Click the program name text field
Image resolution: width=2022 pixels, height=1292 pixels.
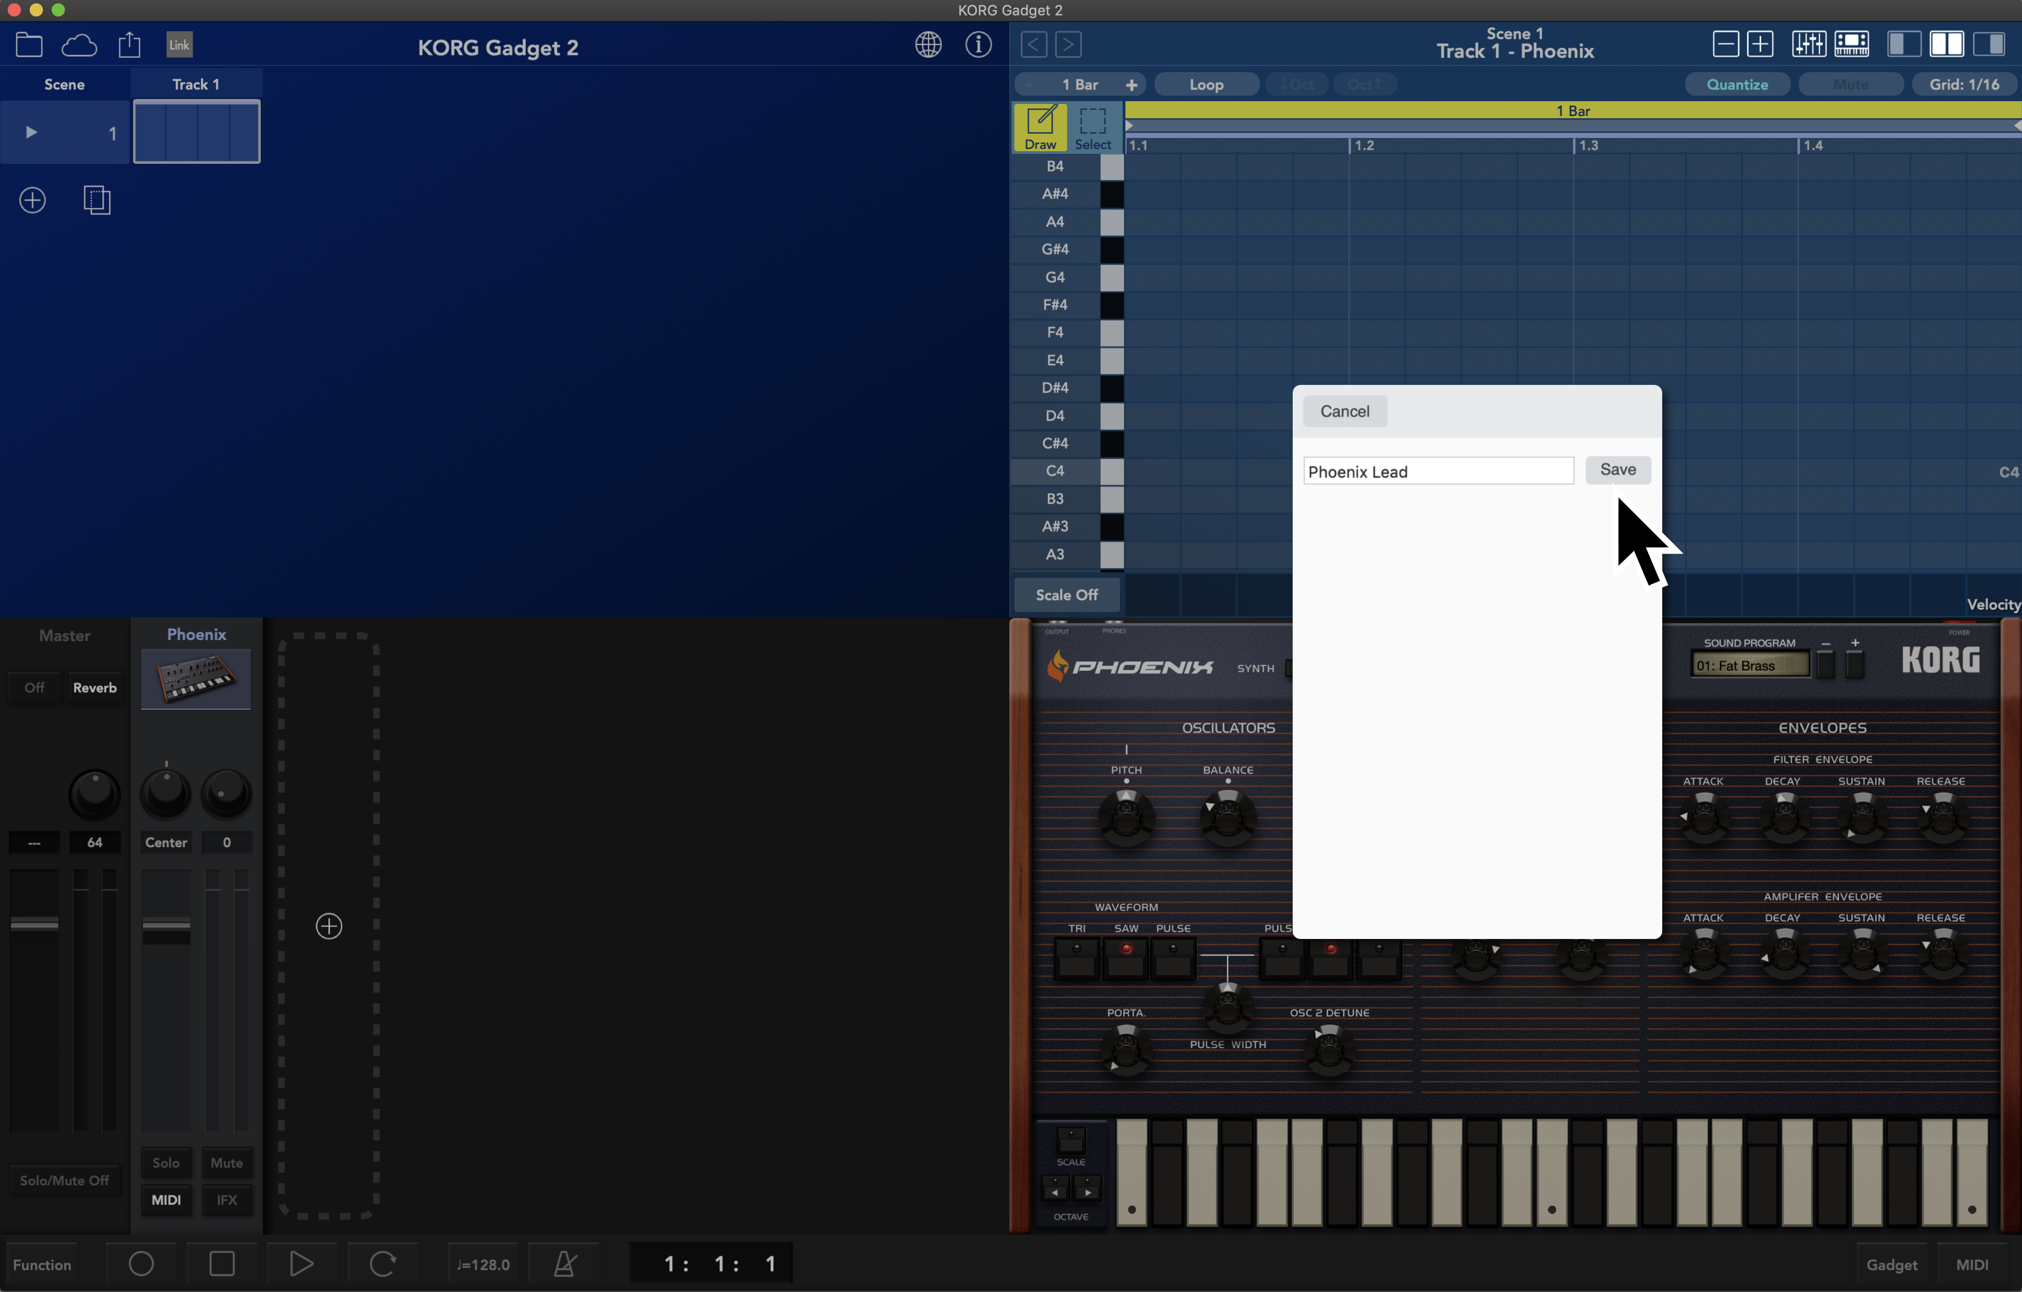(1438, 471)
